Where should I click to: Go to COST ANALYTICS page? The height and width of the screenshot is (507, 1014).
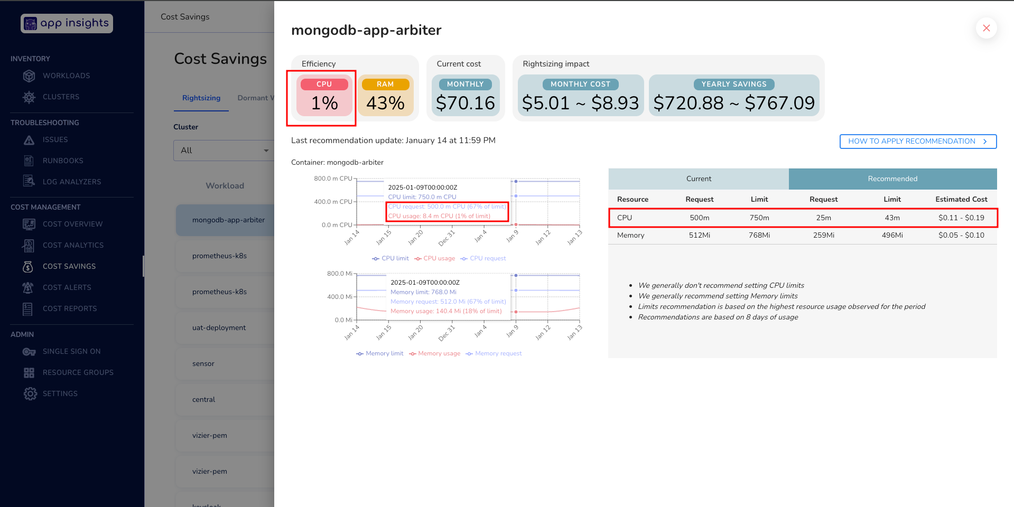point(73,245)
